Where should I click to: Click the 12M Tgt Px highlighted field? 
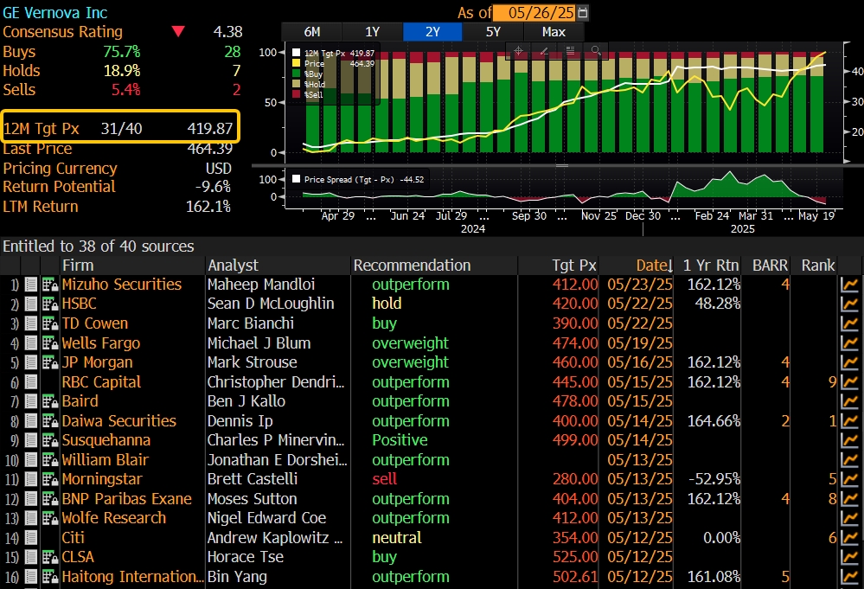[120, 128]
